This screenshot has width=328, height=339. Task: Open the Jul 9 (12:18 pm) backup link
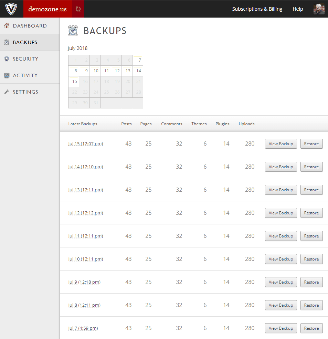(84, 282)
